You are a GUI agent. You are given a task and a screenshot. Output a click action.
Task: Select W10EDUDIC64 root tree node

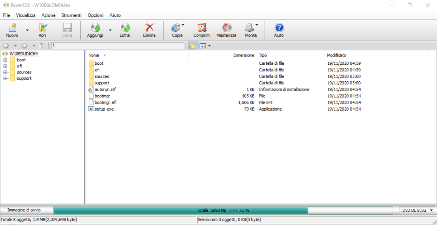(24, 54)
